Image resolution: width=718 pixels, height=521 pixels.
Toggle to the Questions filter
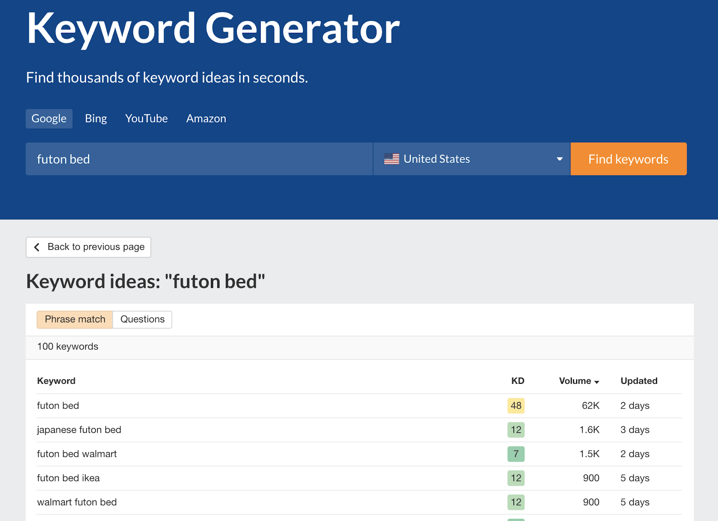(x=142, y=320)
